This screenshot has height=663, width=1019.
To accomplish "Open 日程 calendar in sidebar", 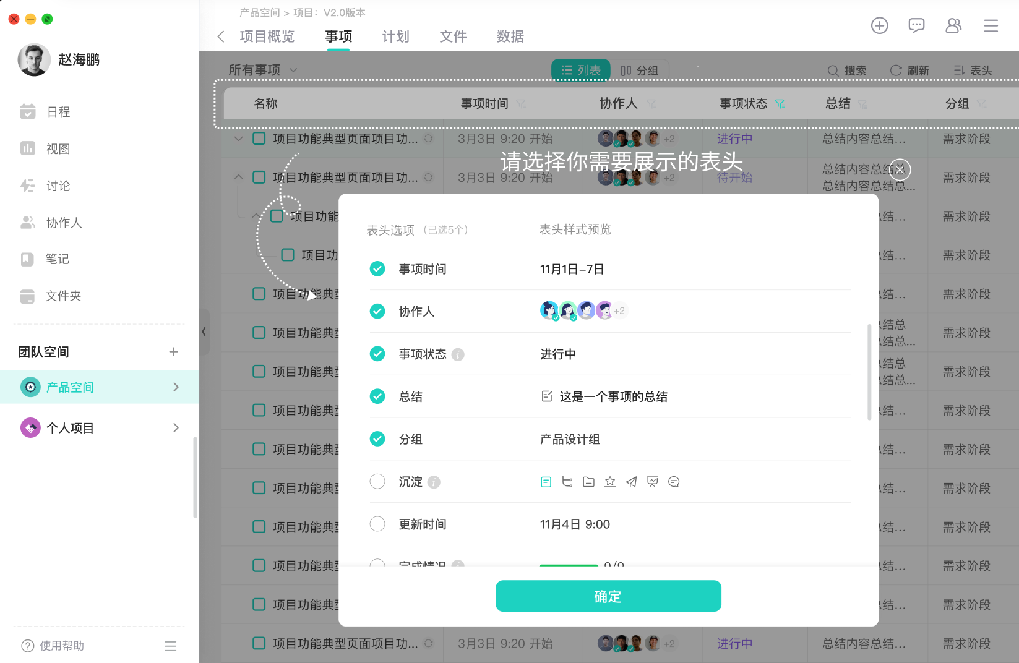I will pyautogui.click(x=58, y=112).
